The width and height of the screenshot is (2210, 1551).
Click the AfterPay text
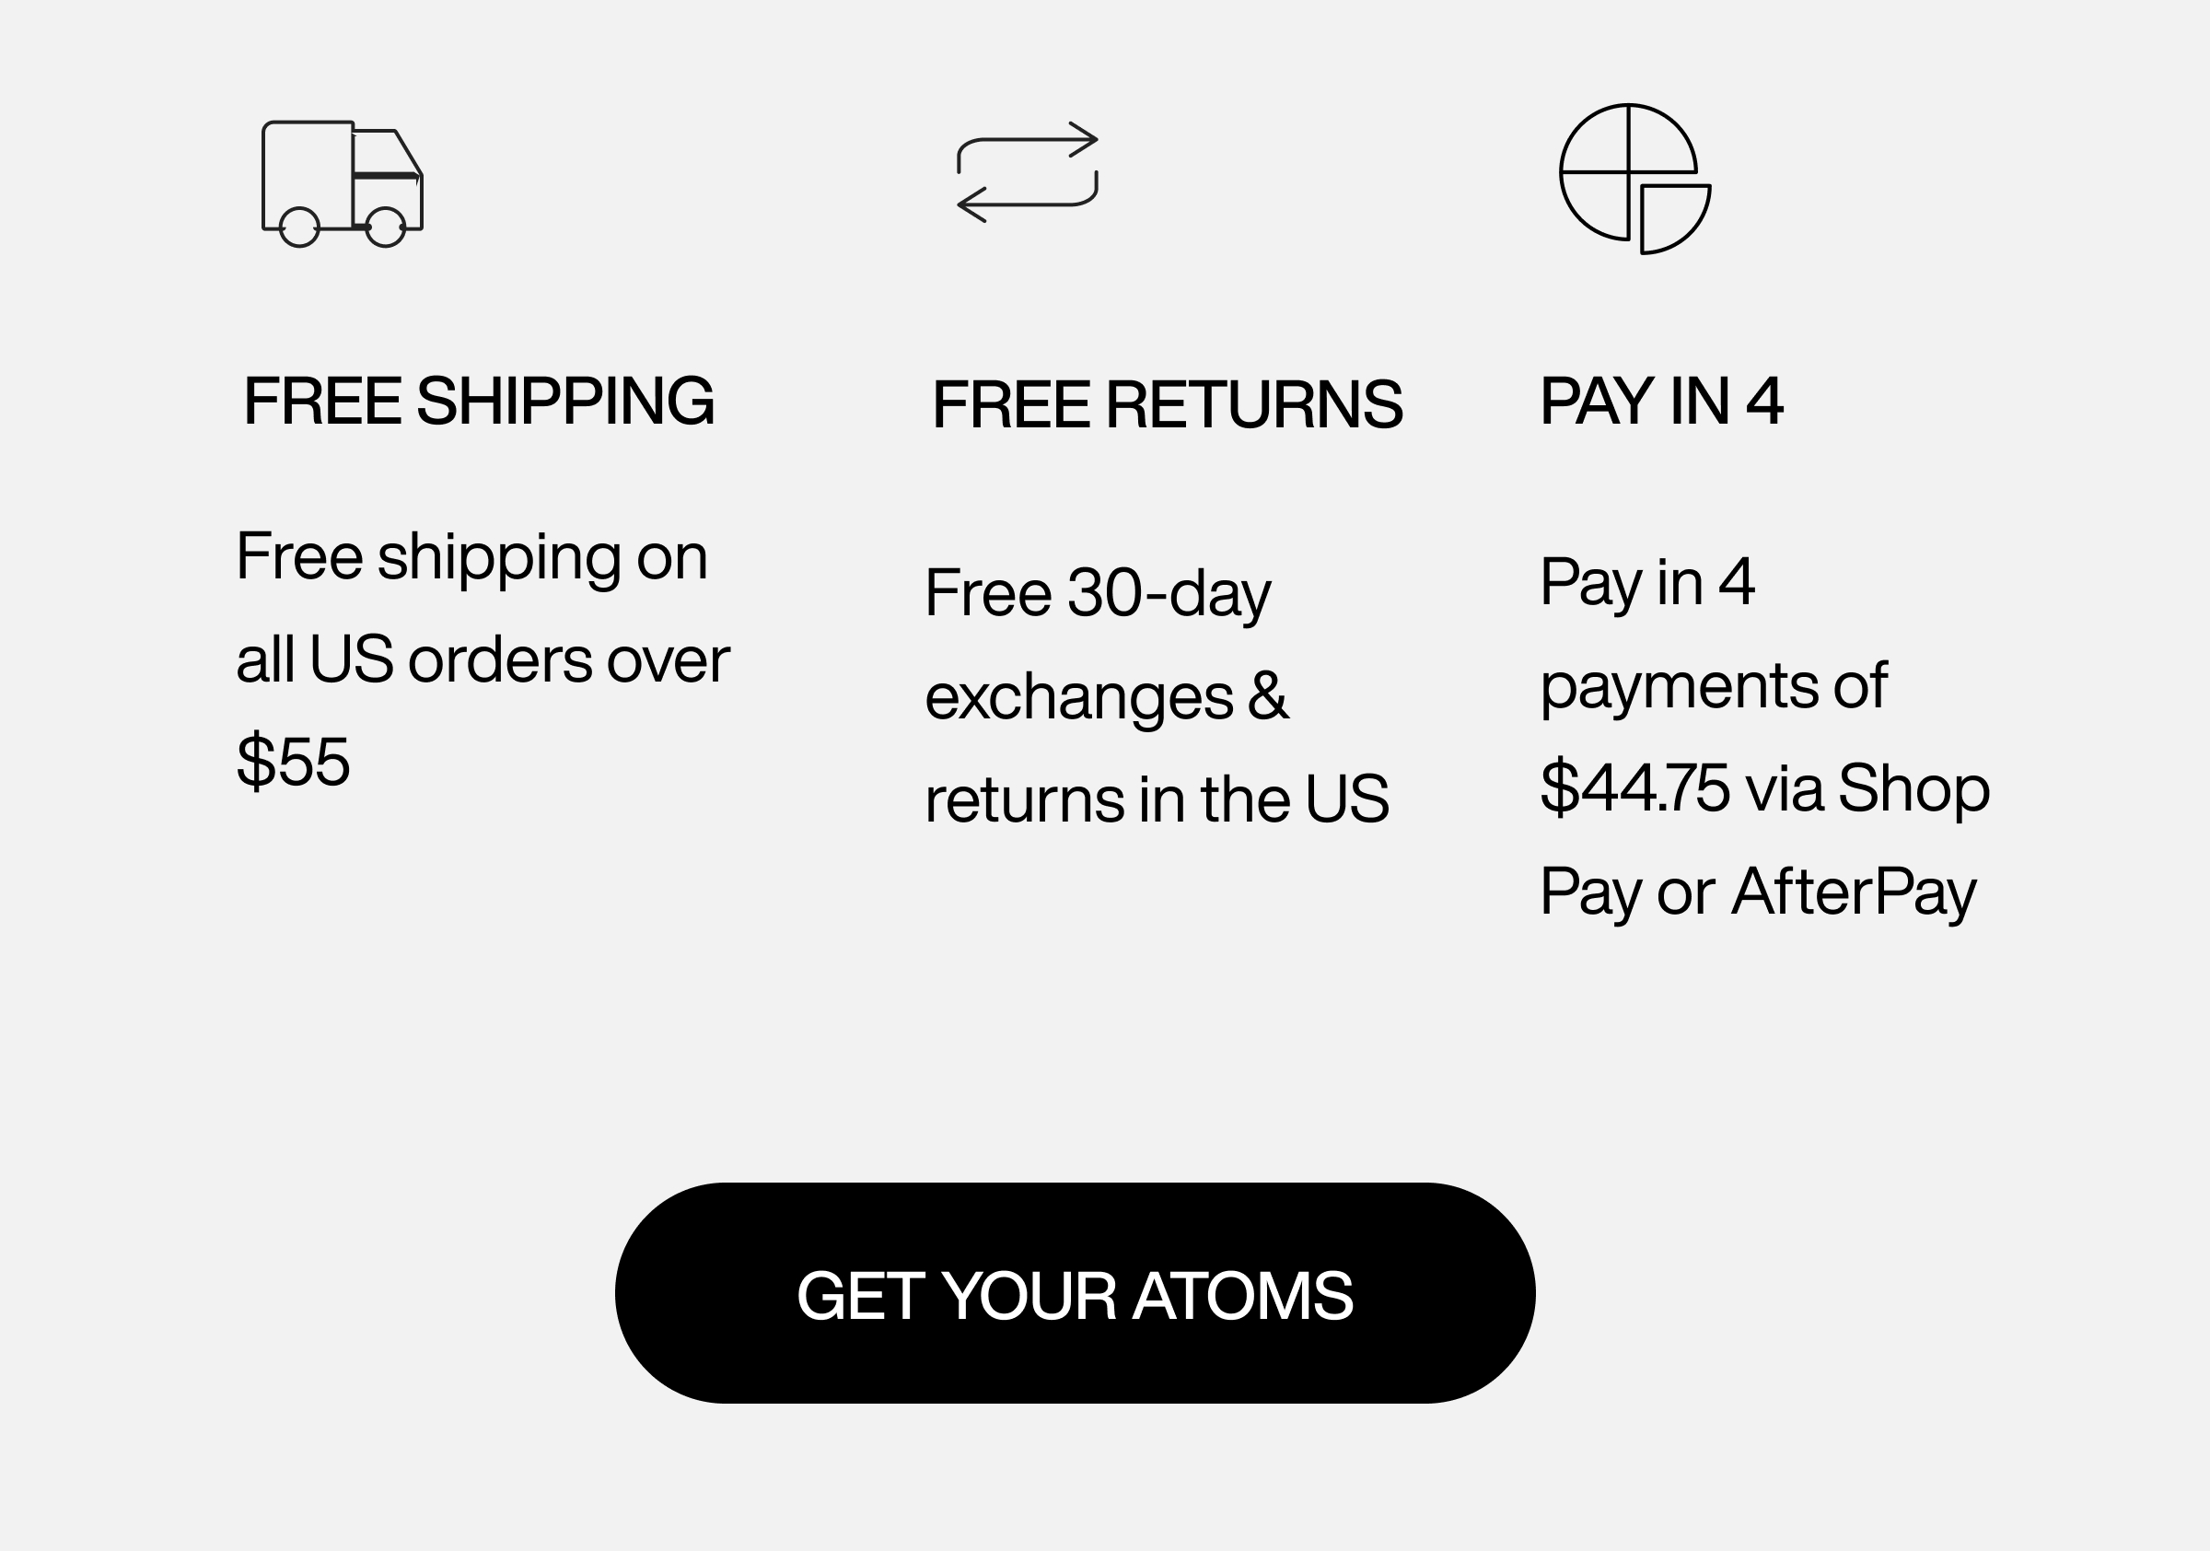pos(1853,892)
